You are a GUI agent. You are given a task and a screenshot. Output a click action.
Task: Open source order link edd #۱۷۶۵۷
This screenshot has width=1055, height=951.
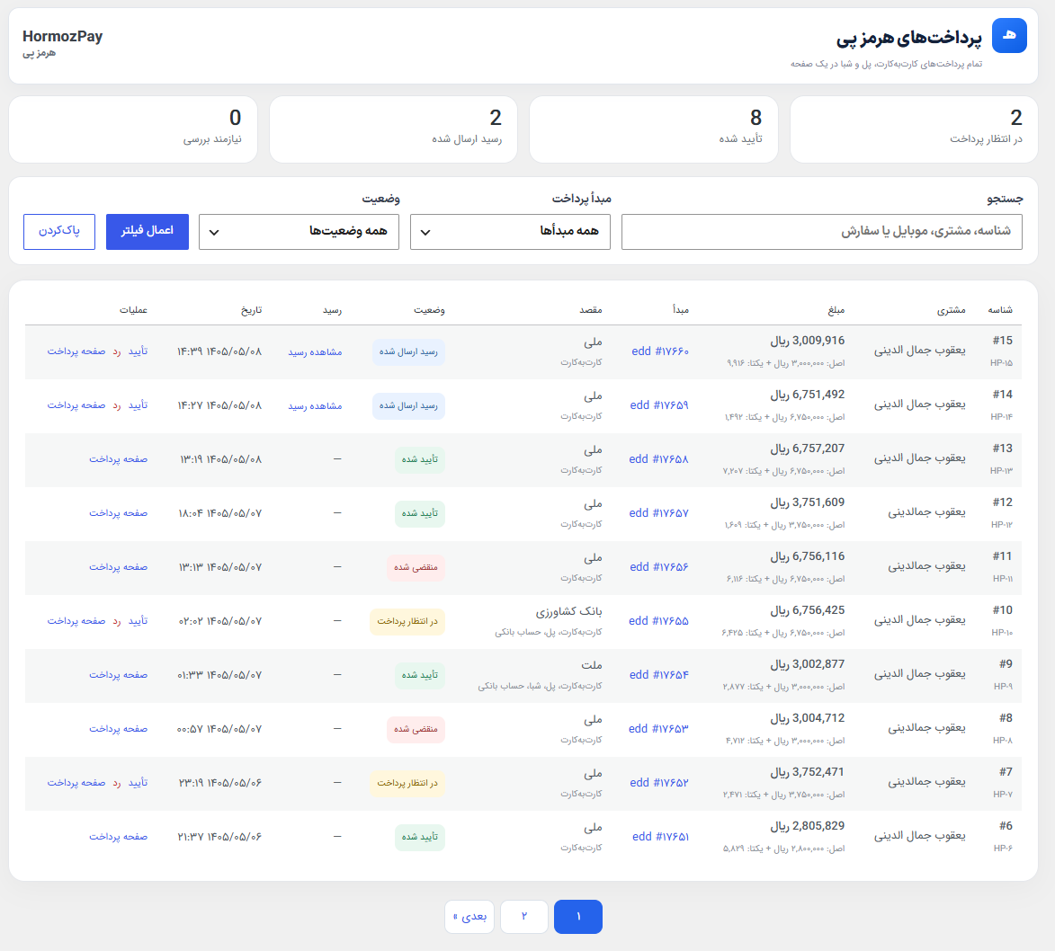[658, 512]
